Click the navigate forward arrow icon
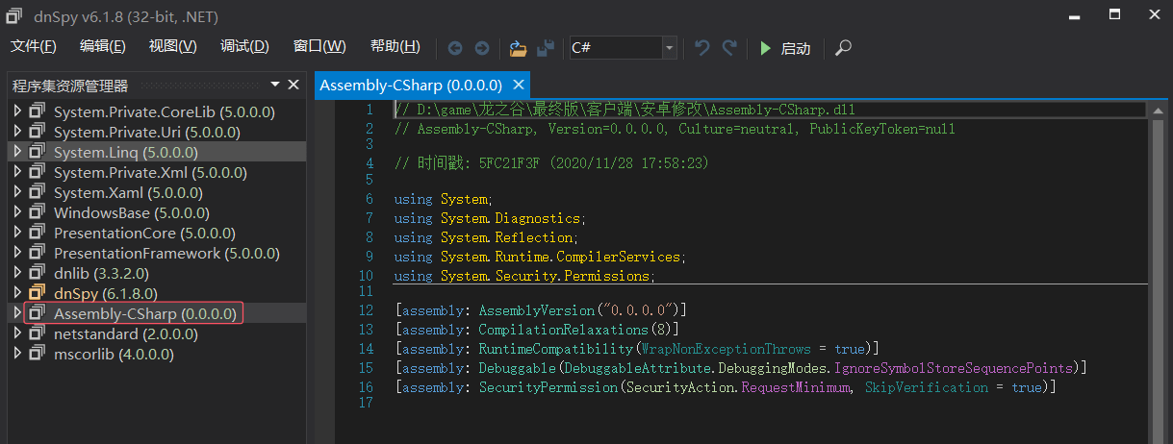 (x=481, y=48)
